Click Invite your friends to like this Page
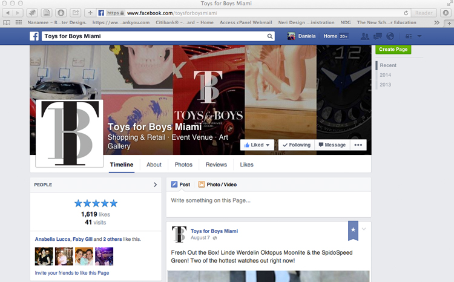Image resolution: width=454 pixels, height=282 pixels. [x=72, y=273]
